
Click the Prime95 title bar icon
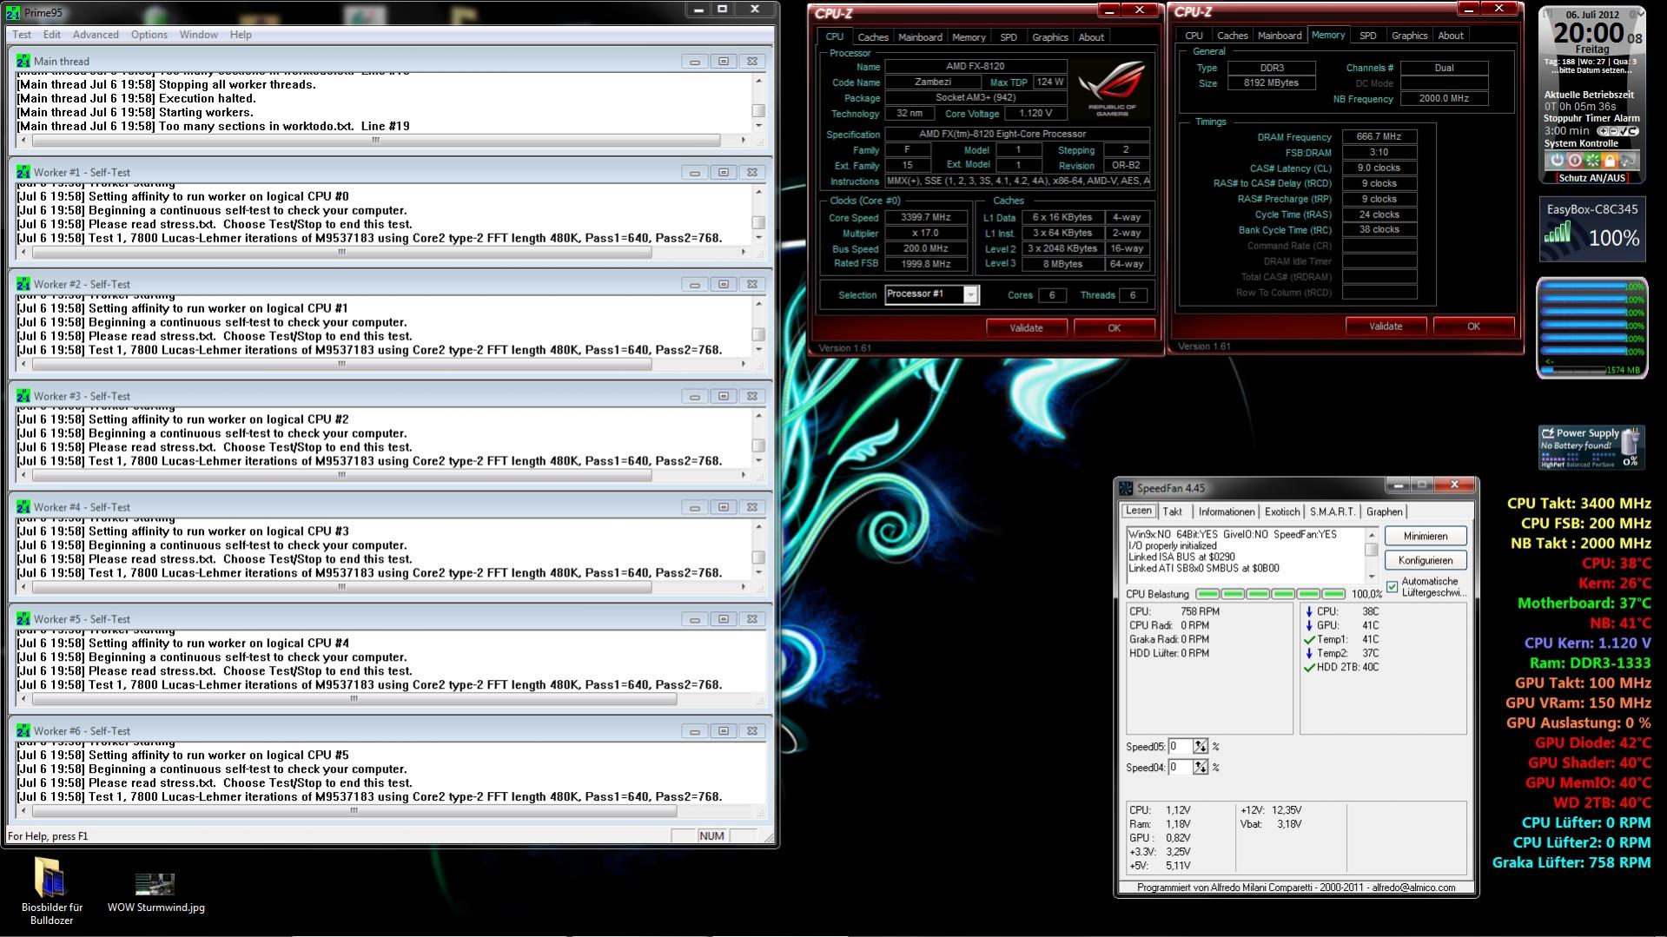pos(13,12)
